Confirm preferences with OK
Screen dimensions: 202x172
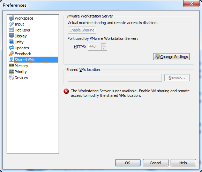tap(128, 163)
